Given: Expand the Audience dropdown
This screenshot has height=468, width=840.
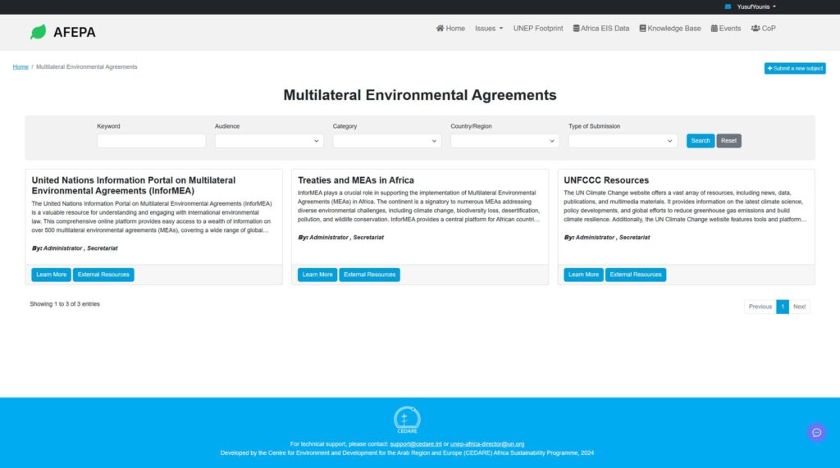Looking at the screenshot, I should [x=269, y=141].
